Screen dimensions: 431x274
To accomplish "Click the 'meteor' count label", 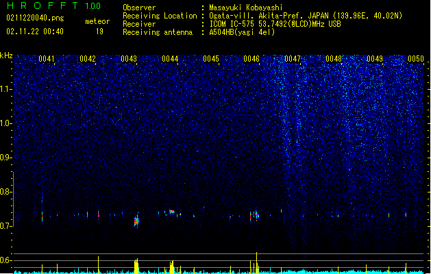I will click(97, 21).
